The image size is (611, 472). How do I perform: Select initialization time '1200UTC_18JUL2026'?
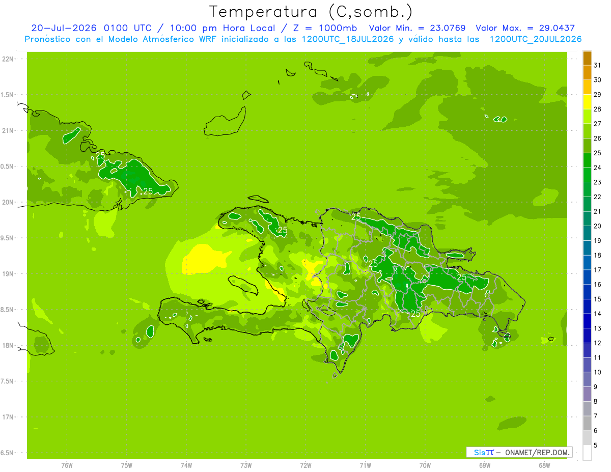pos(347,39)
